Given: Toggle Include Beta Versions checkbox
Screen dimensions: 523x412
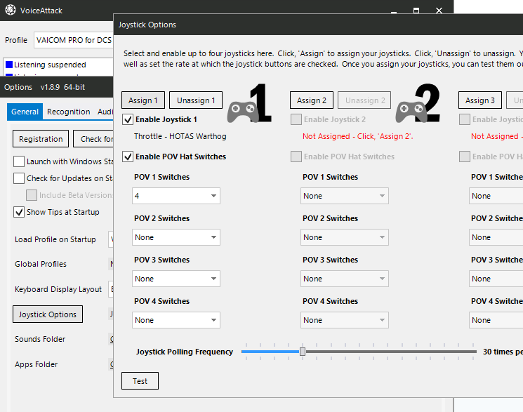Looking at the screenshot, I should tap(32, 195).
